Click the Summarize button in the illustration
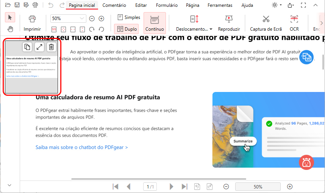The image size is (325, 193). click(x=243, y=141)
